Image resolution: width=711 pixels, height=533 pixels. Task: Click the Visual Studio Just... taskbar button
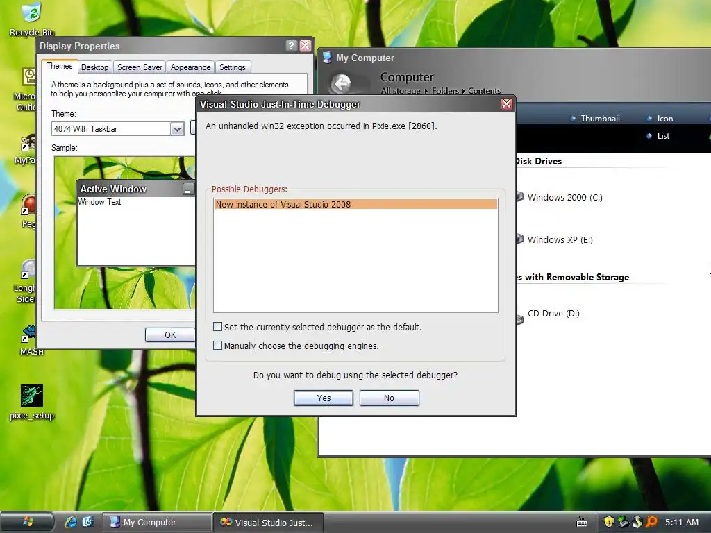pyautogui.click(x=269, y=522)
